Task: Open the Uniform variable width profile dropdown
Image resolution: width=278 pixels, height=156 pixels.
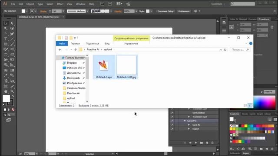Action: point(87,11)
